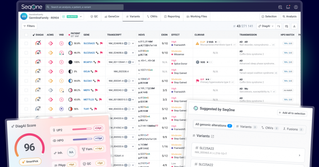
Task: Toggle the select-all checkbox in table header
Action: coord(26,35)
